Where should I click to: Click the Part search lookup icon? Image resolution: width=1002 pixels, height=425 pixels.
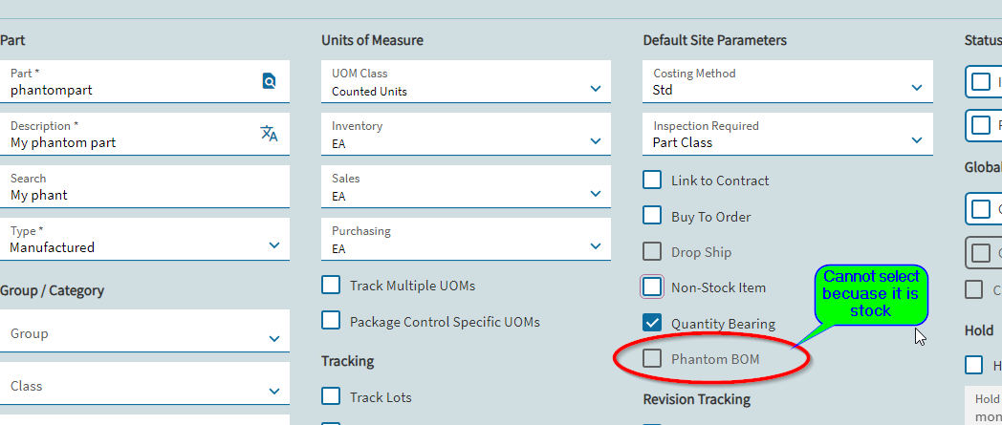(x=269, y=81)
